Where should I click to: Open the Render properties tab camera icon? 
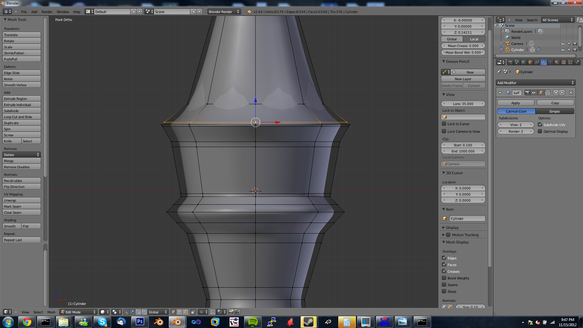[x=510, y=62]
